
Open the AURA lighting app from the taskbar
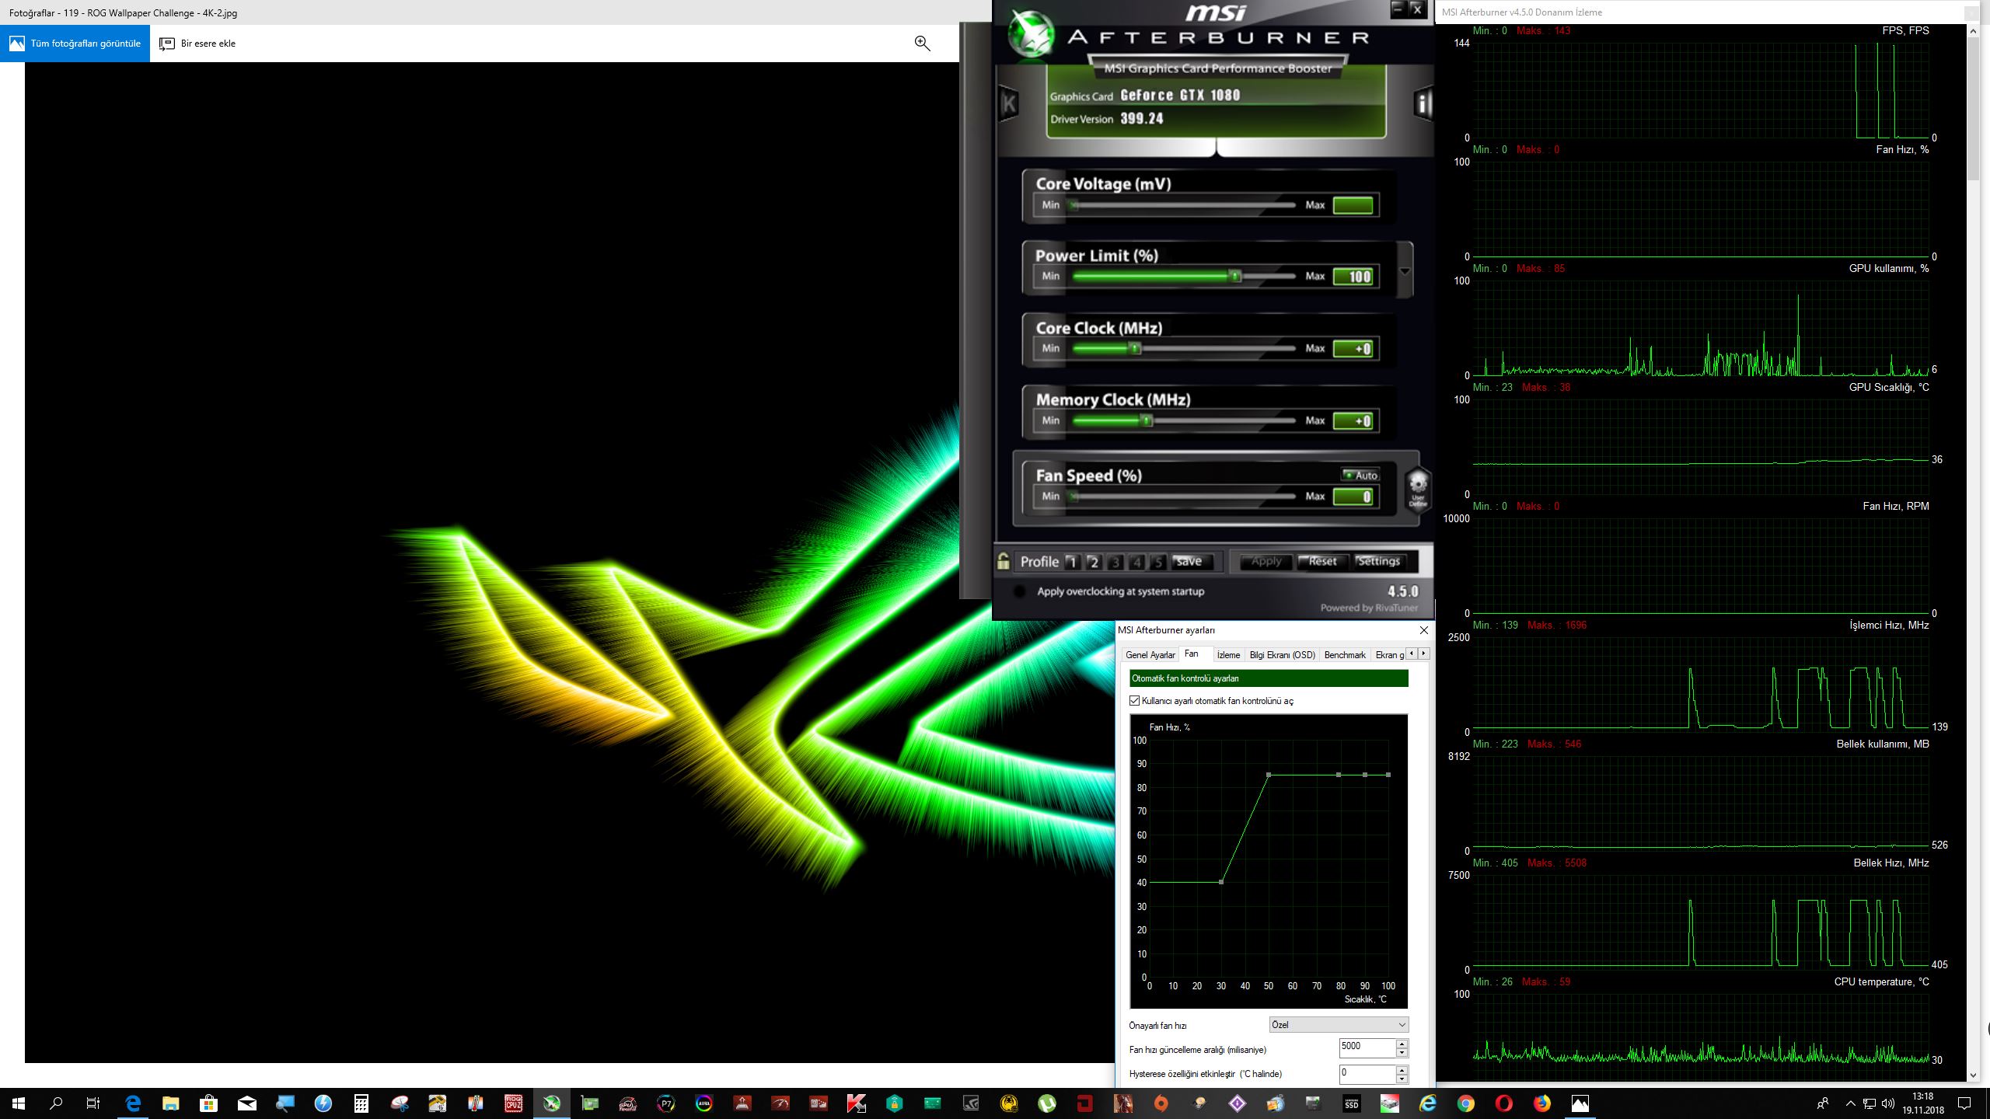[704, 1103]
